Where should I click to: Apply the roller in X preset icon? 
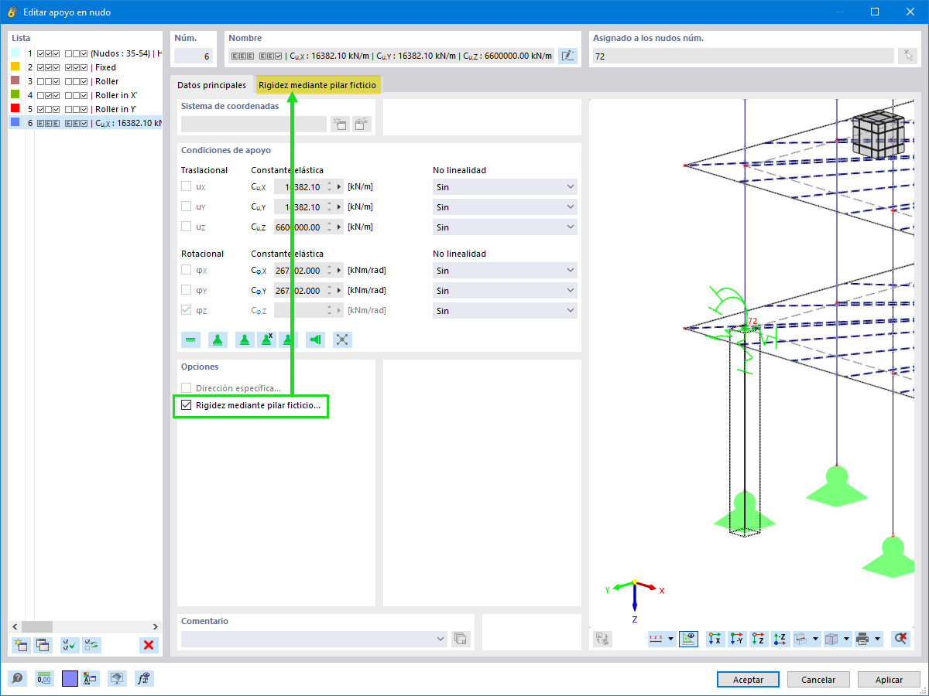click(266, 339)
